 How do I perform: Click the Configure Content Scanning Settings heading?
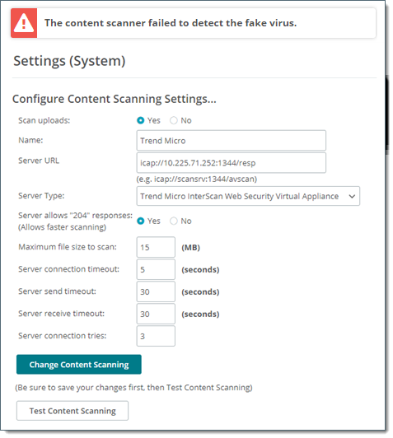[115, 99]
